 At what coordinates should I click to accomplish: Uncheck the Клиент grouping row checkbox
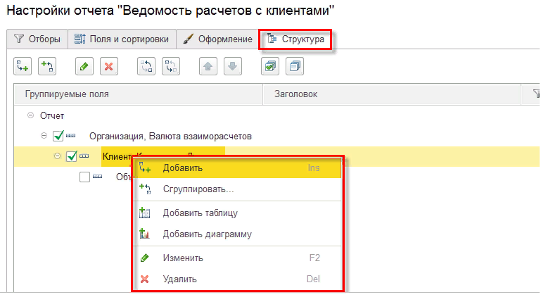[x=71, y=156]
